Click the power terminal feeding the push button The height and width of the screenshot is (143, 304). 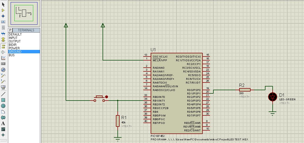(66, 25)
